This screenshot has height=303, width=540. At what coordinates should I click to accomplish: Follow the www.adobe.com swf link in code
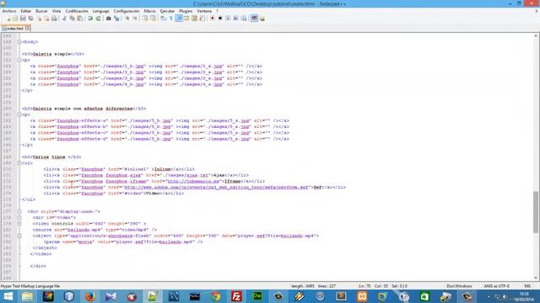(x=216, y=187)
